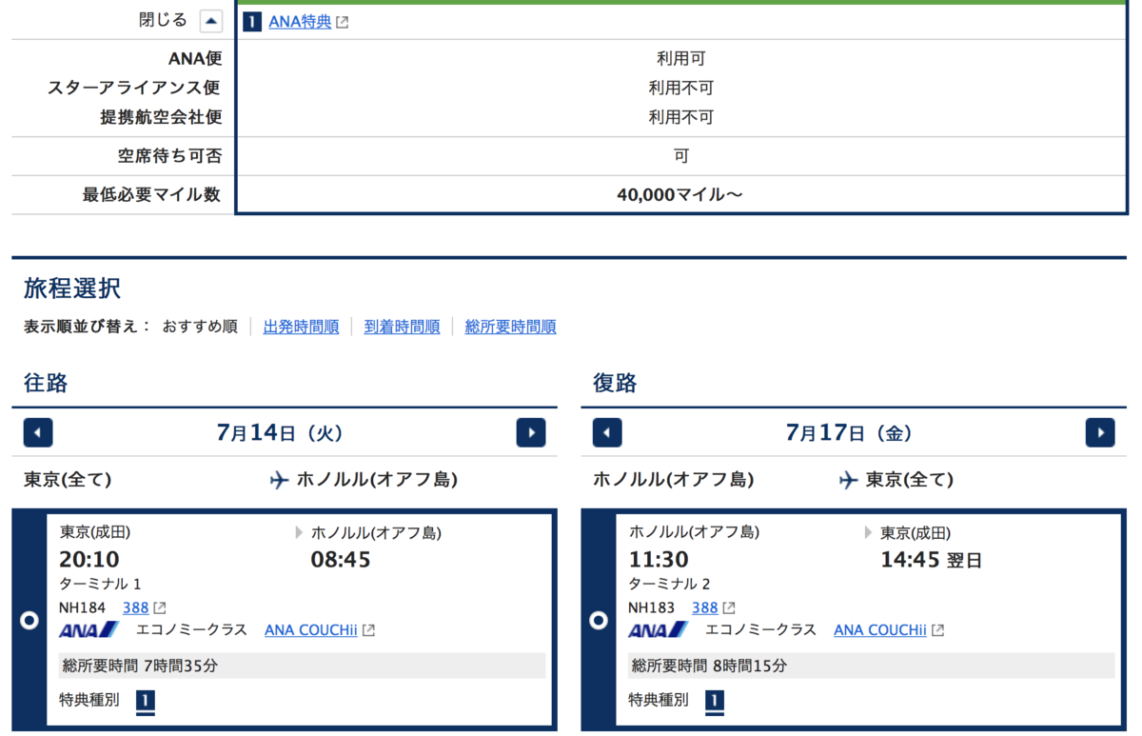This screenshot has height=736, width=1142.
Task: Open aircraft 388 link for NH184
Action: point(135,607)
